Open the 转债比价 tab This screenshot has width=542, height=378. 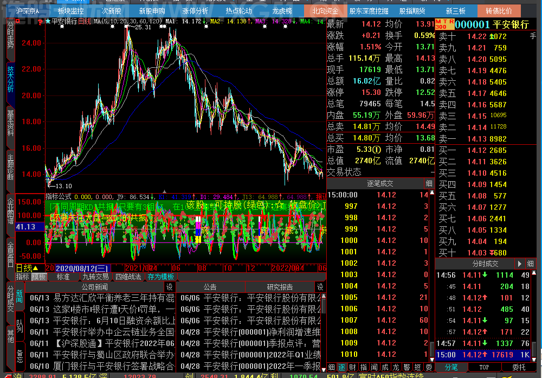point(499,11)
